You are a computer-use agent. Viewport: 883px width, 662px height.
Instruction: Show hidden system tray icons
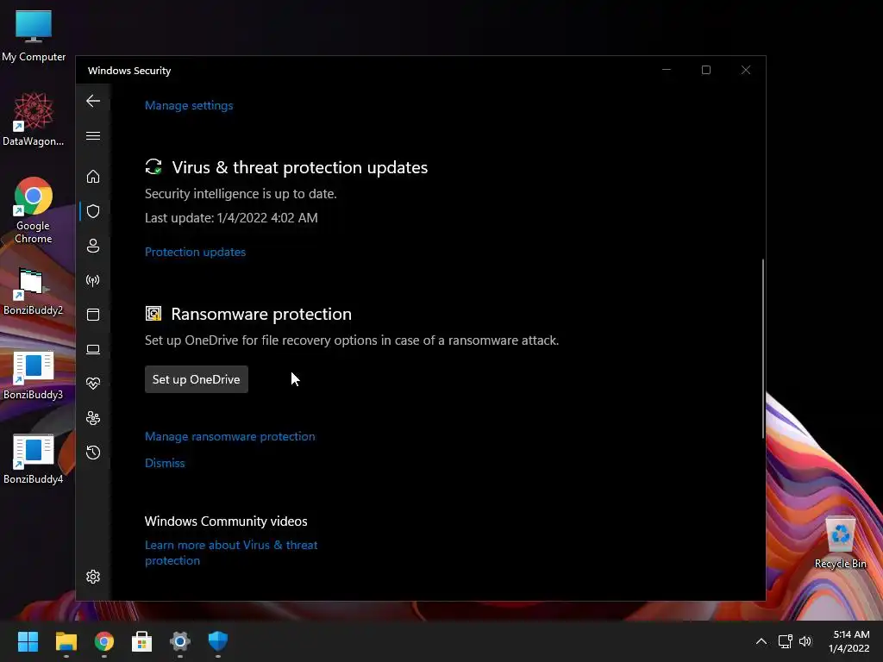pyautogui.click(x=761, y=641)
